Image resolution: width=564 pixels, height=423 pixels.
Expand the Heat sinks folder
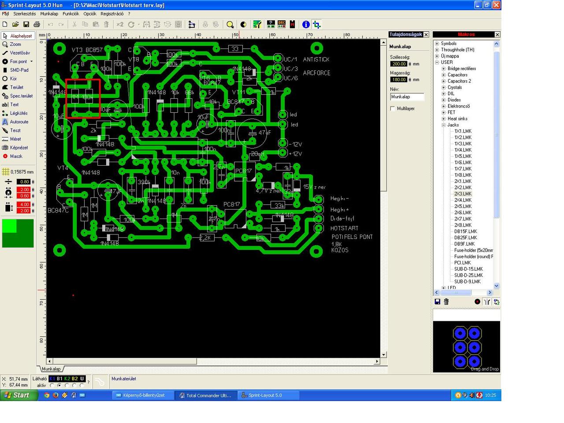444,119
